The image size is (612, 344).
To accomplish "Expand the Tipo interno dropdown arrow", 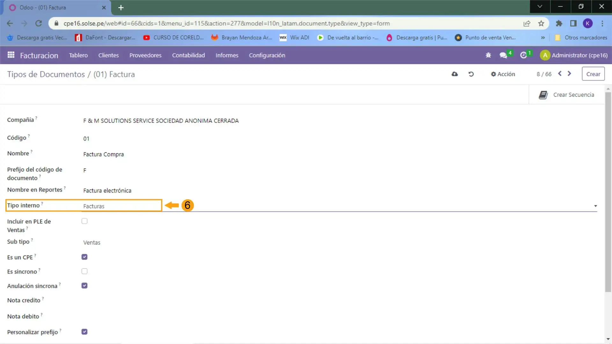I will [595, 206].
